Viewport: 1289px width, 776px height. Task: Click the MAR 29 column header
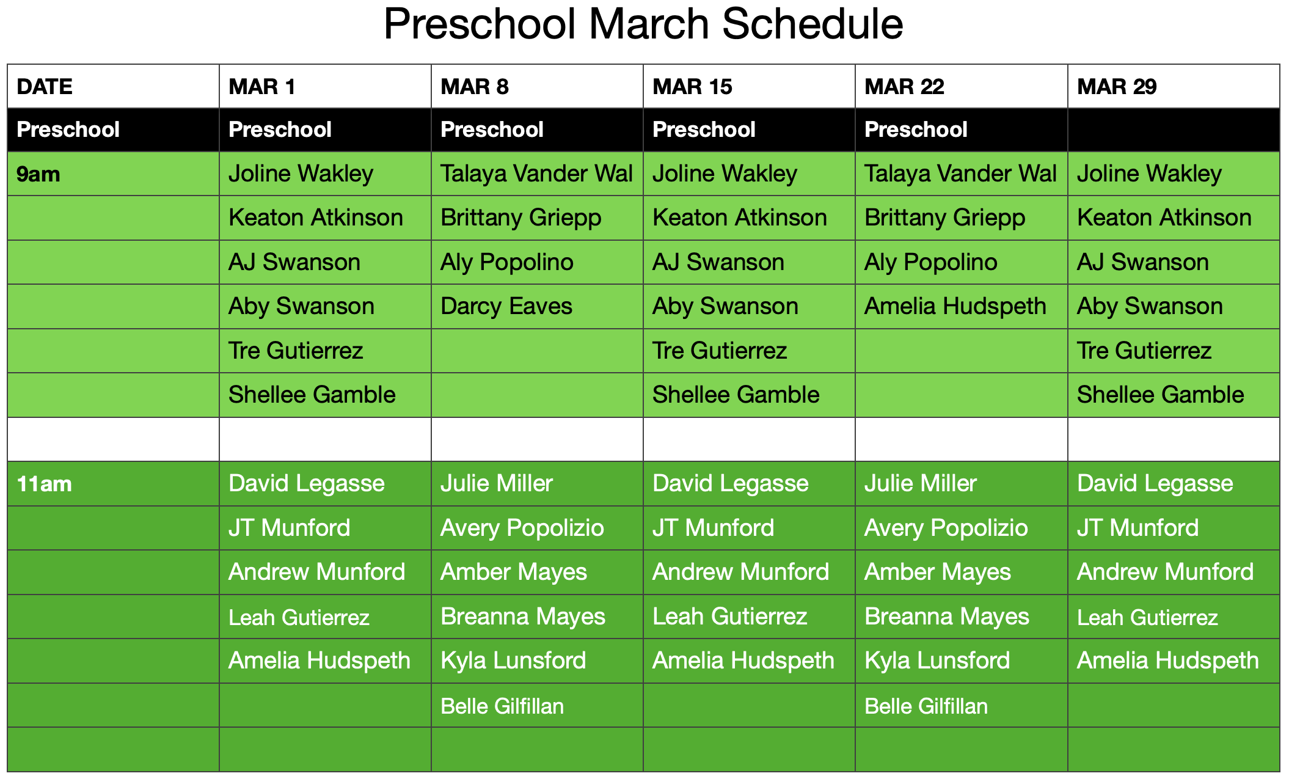point(1117,87)
